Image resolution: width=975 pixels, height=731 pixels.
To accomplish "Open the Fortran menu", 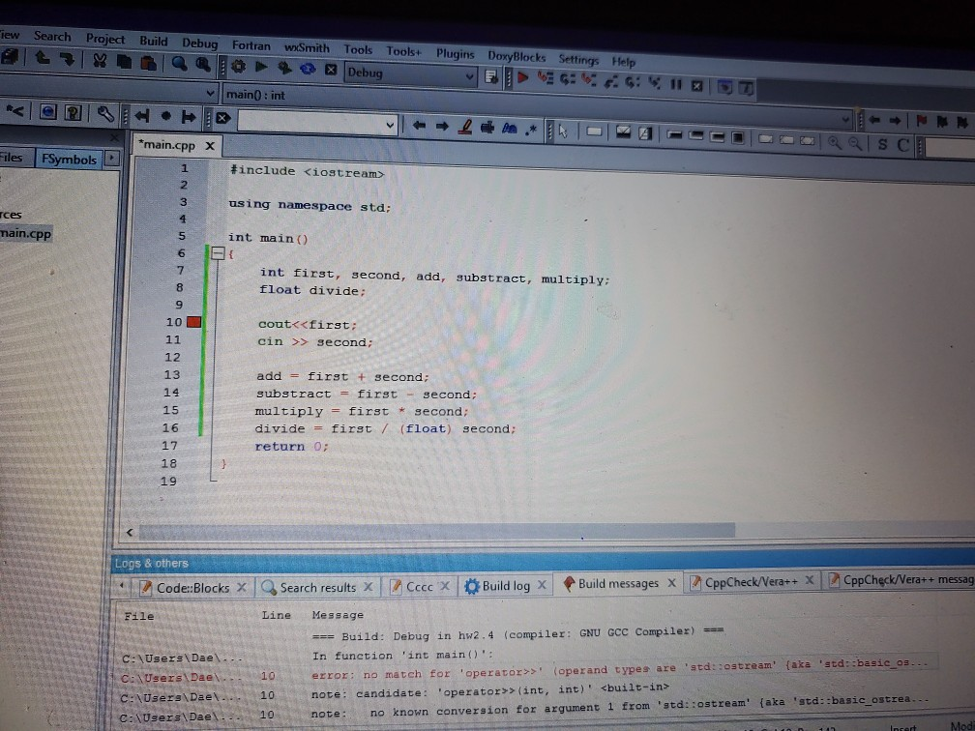I will coord(251,43).
